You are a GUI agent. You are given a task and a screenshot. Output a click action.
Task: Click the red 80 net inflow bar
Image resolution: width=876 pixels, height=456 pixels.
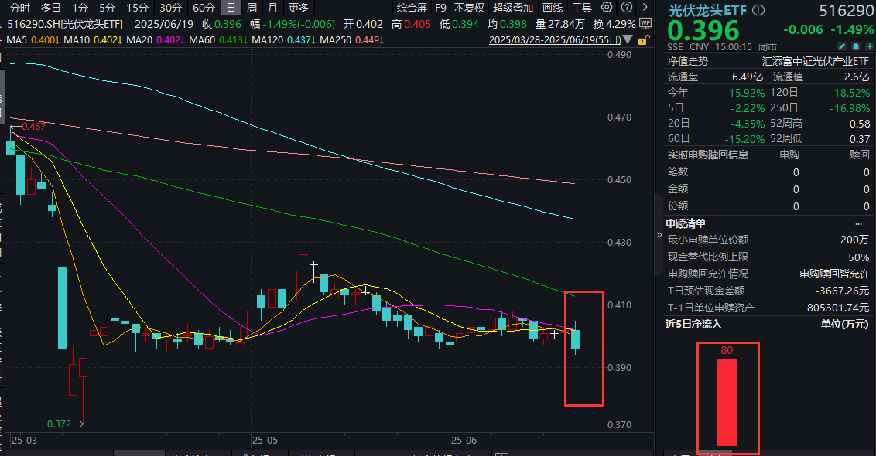(x=726, y=402)
